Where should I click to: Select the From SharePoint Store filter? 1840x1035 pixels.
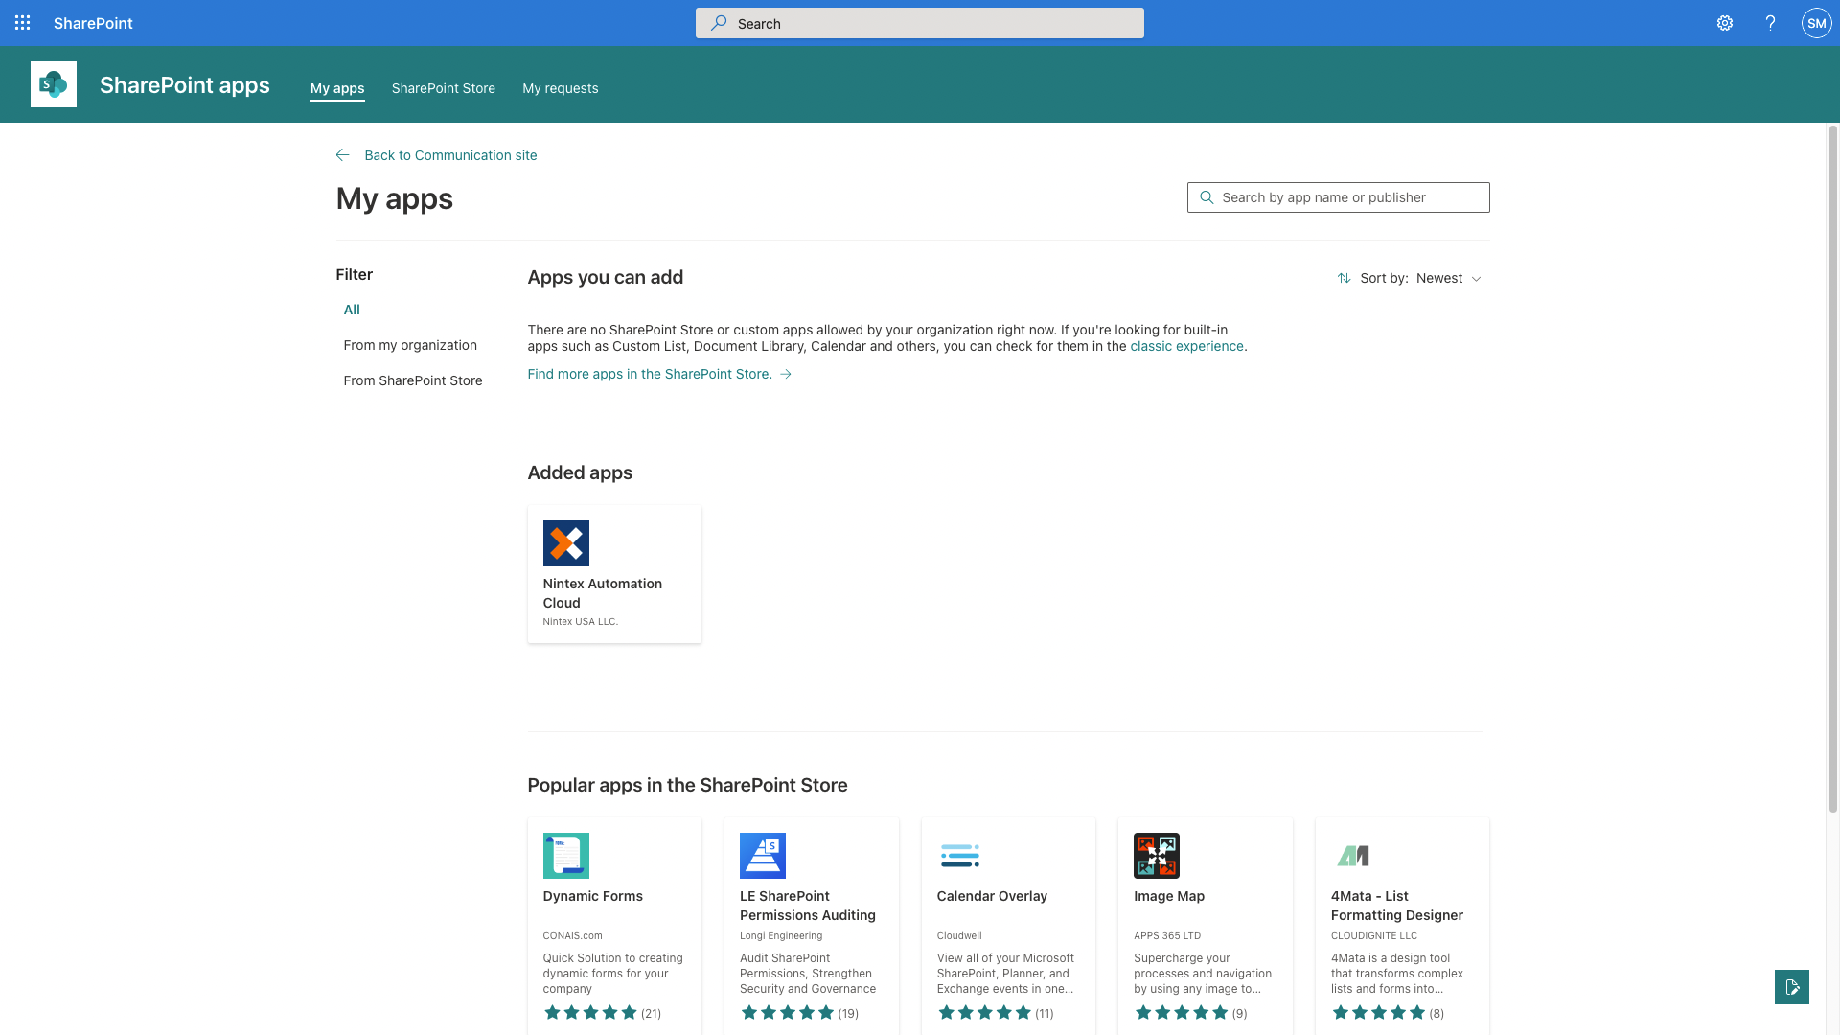tap(413, 380)
